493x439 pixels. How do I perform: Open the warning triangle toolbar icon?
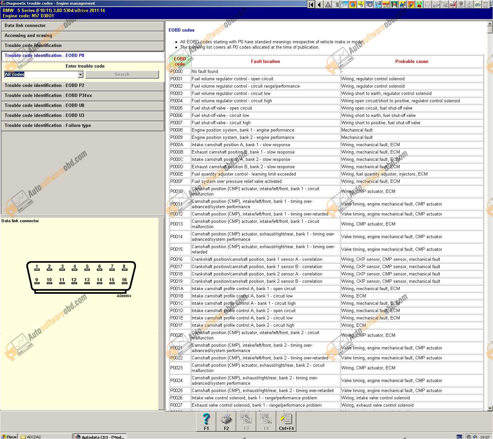point(328,5)
